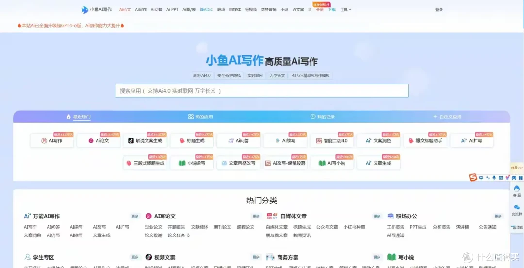Open the Ai论文 hot app card

click(98, 141)
